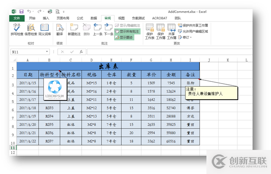Viewport: 271px width, 174px height.
Task: Click cell with date 2017/6/18
Action: 28,108
